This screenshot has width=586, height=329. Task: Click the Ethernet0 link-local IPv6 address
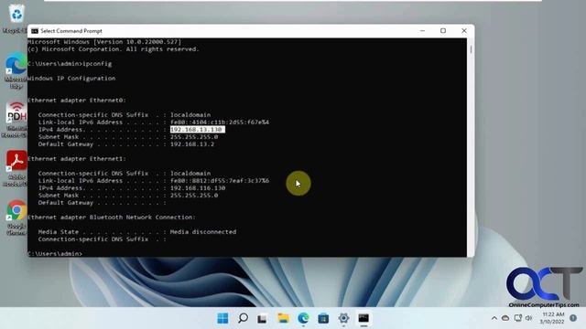coord(220,122)
